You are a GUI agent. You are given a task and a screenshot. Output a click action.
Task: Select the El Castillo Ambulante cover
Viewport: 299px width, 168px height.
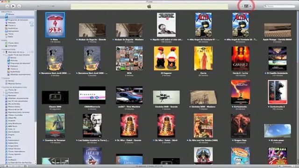pyautogui.click(x=278, y=58)
